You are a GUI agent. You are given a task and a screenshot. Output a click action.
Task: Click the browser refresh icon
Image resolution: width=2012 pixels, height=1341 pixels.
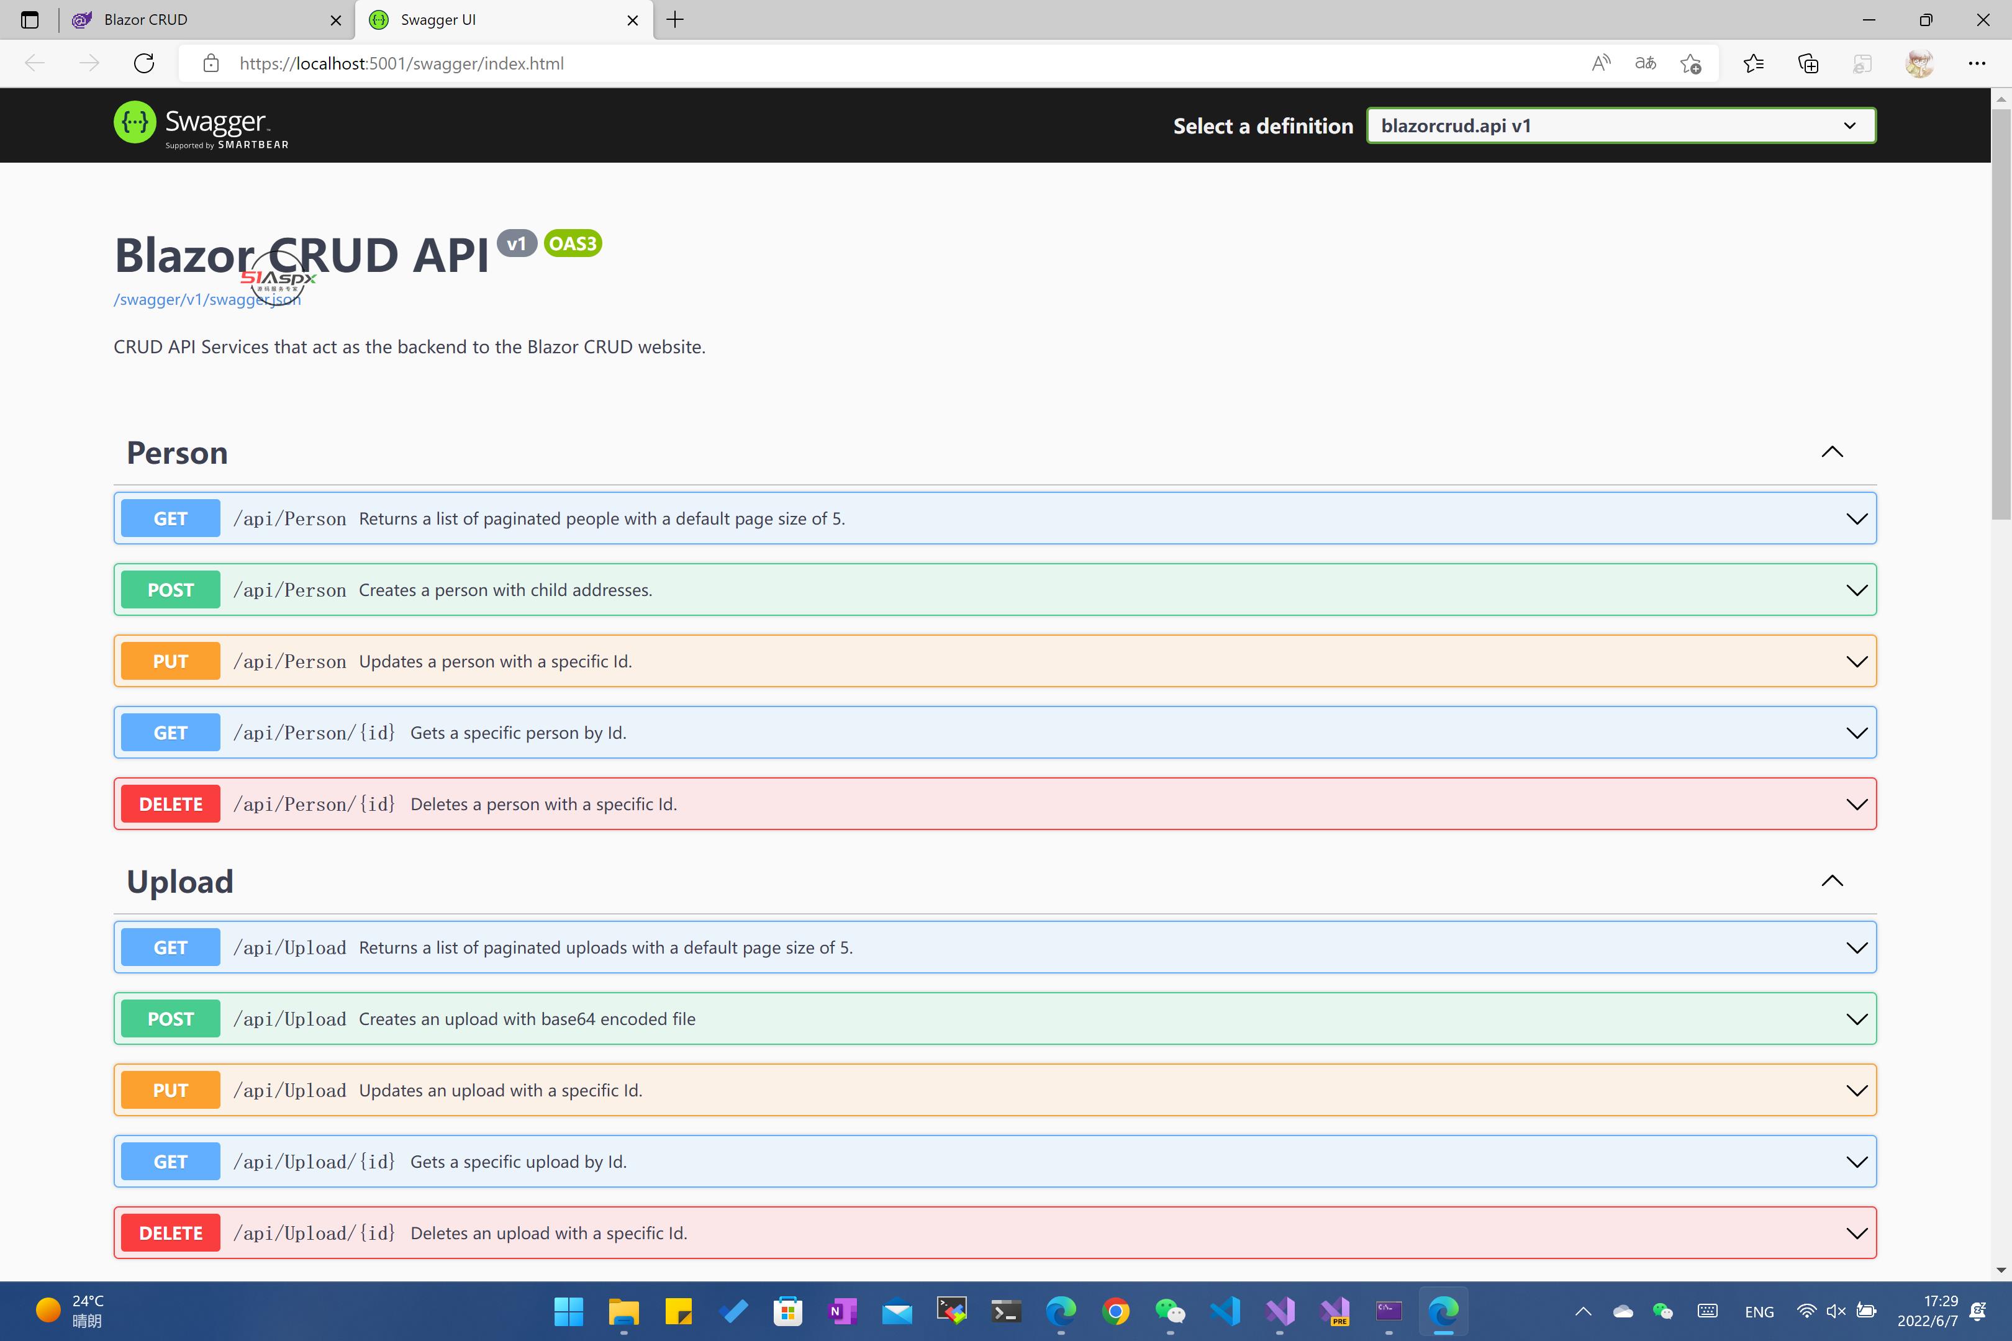coord(143,63)
